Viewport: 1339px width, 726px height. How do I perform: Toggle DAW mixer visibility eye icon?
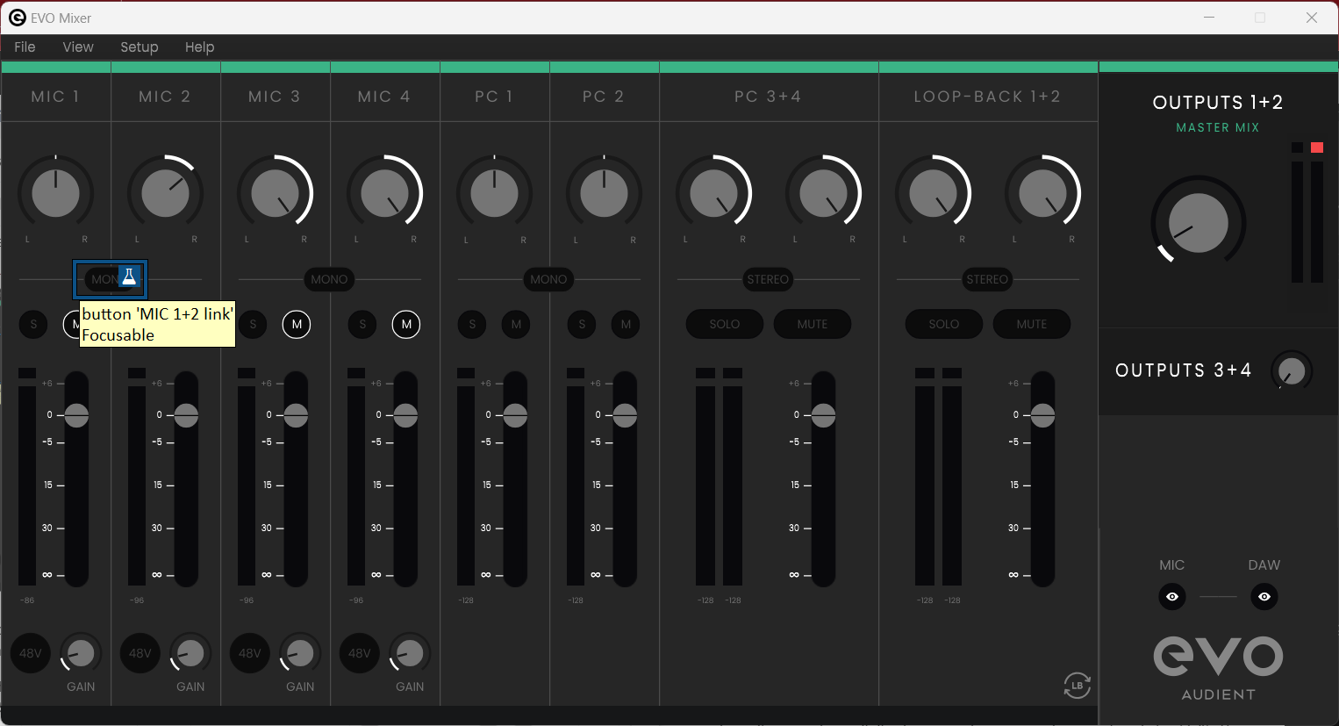click(x=1264, y=597)
